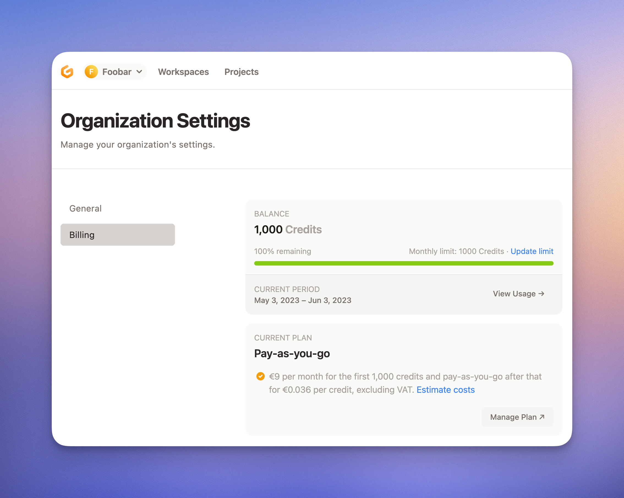Click the green credits progress bar
This screenshot has height=498, width=624.
(x=403, y=263)
